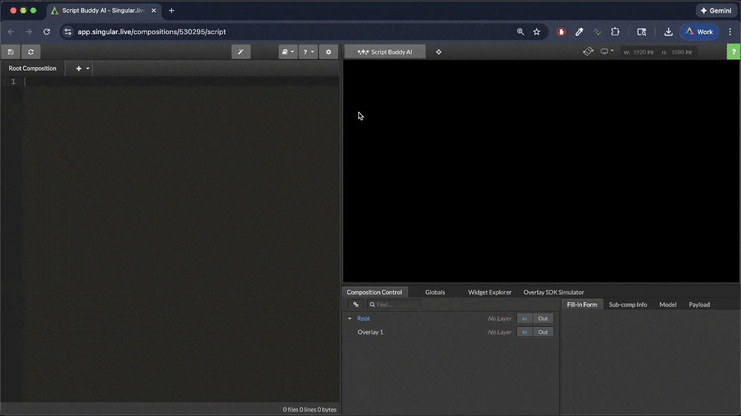Collapse the Root tree item arrow
This screenshot has width=741, height=416.
pos(350,319)
